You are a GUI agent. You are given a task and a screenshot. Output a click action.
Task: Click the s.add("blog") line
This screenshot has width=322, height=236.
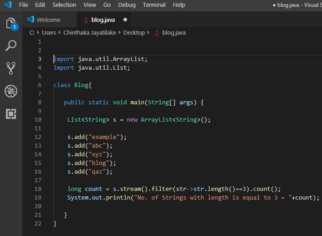pyautogui.click(x=92, y=163)
